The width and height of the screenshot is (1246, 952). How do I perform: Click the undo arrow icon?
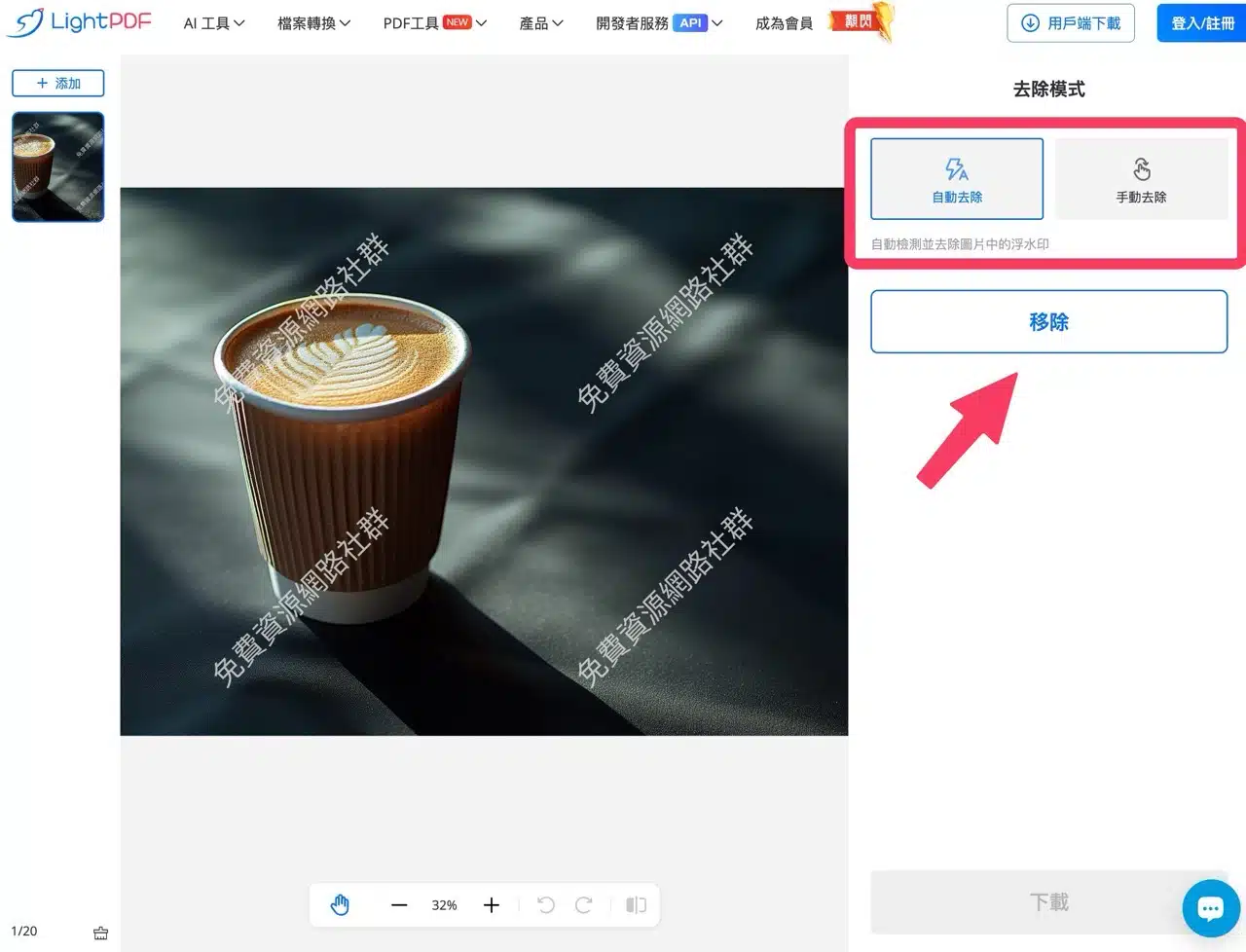[x=546, y=904]
